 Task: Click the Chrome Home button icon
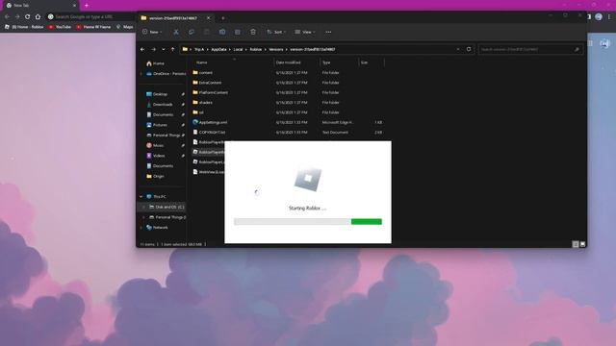pyautogui.click(x=38, y=17)
